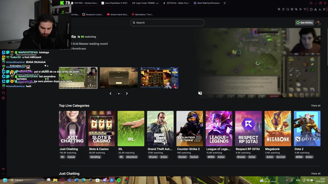Click the Get KICKs button
Screen dimensions: 328x184
[304, 22]
